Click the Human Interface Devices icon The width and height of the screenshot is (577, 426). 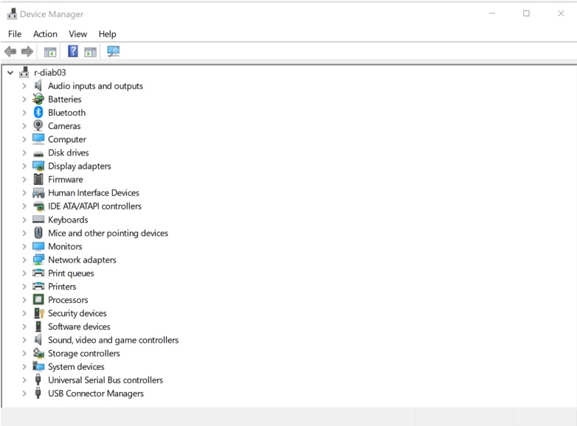point(38,193)
